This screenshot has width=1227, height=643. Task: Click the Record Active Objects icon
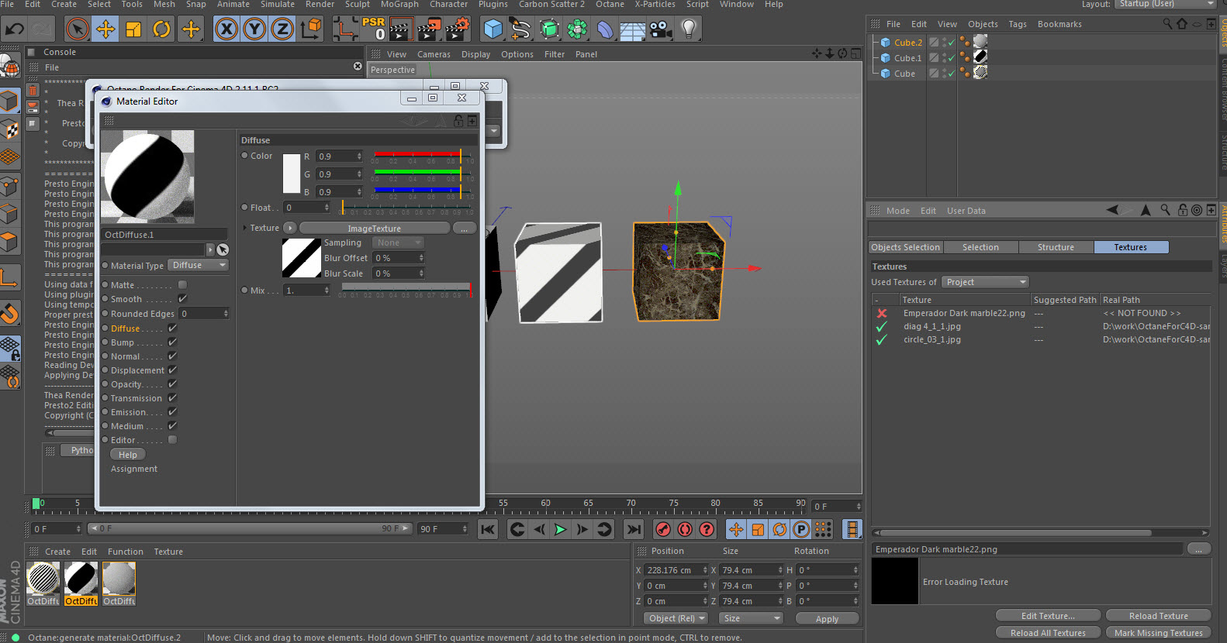pos(663,529)
